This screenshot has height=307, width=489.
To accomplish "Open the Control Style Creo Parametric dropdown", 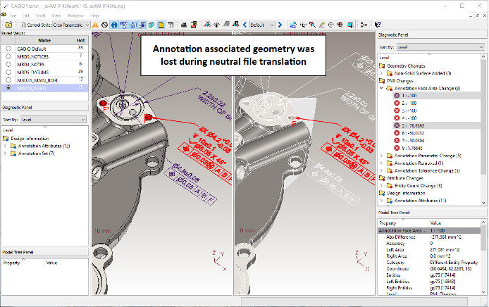I will [x=71, y=25].
